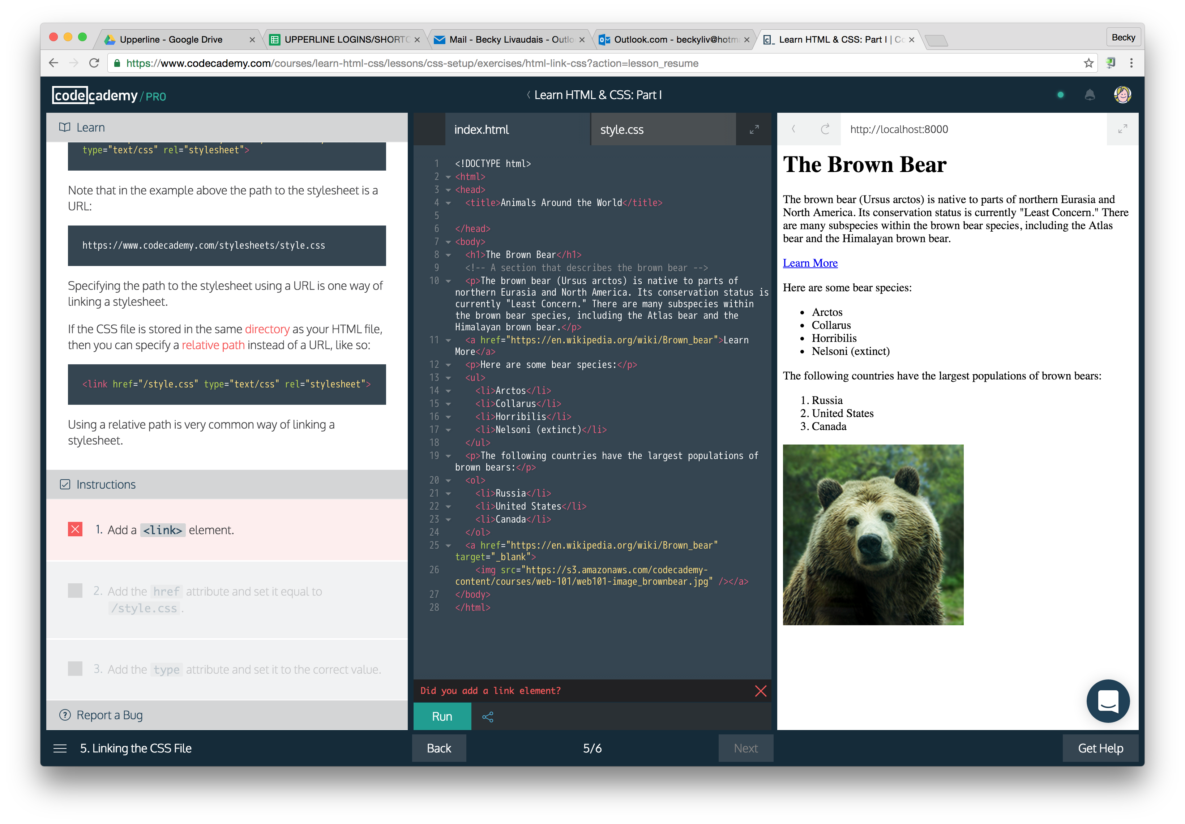Image resolution: width=1185 pixels, height=824 pixels.
Task: Close the Upperline Google Drive tab
Action: click(252, 40)
